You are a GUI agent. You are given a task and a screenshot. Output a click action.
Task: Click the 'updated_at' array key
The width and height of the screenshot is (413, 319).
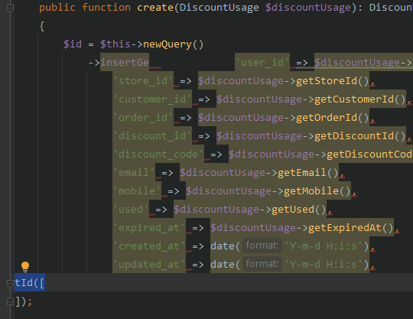pos(149,265)
